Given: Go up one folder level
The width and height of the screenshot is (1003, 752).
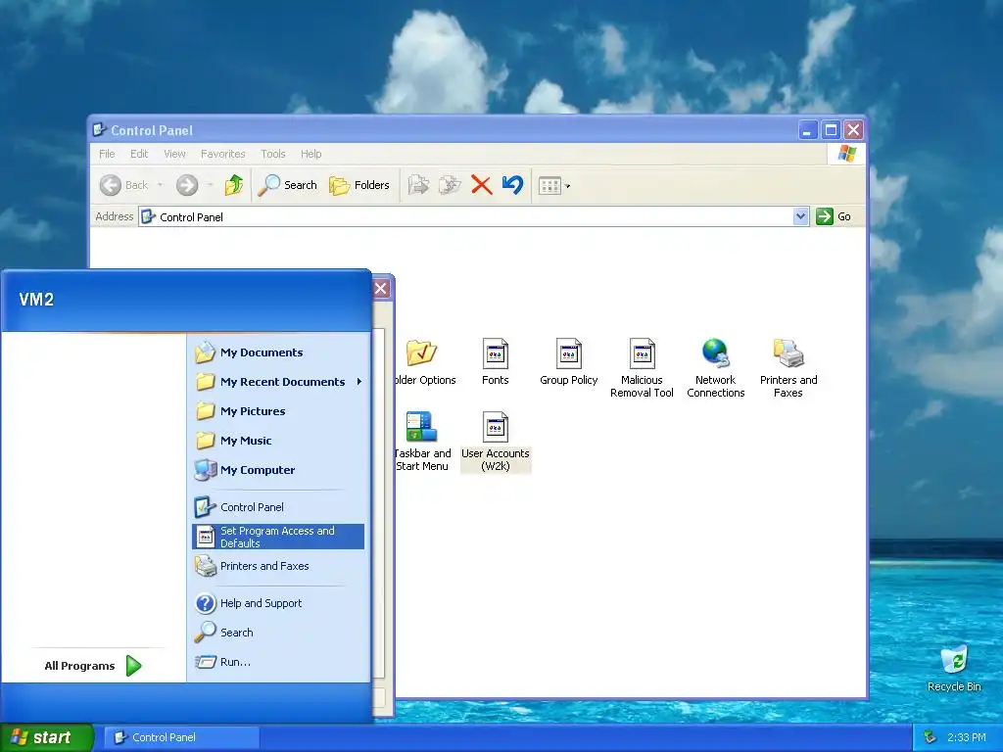Looking at the screenshot, I should [234, 185].
